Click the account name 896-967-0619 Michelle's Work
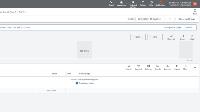This screenshot has width=200, height=112. pos(180,3)
